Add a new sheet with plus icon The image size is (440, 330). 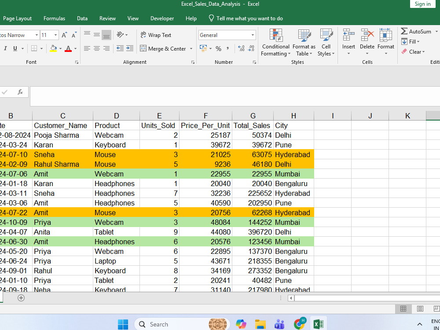[21, 298]
